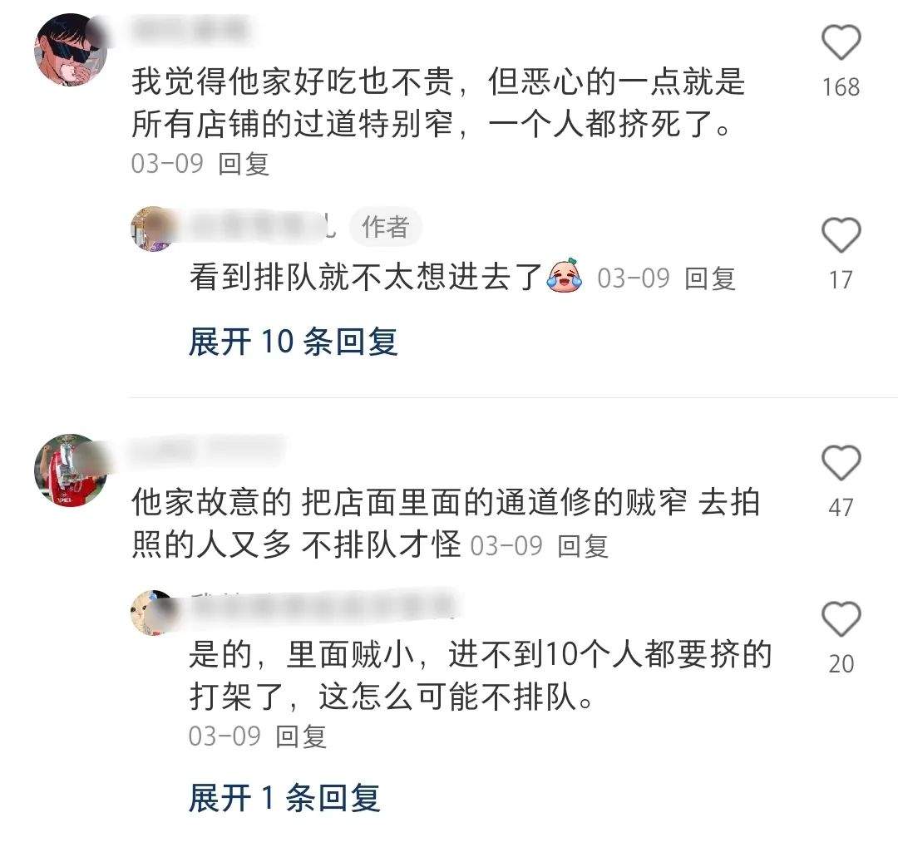Like the comment with 47 likes
The height and width of the screenshot is (847, 898).
[x=841, y=463]
